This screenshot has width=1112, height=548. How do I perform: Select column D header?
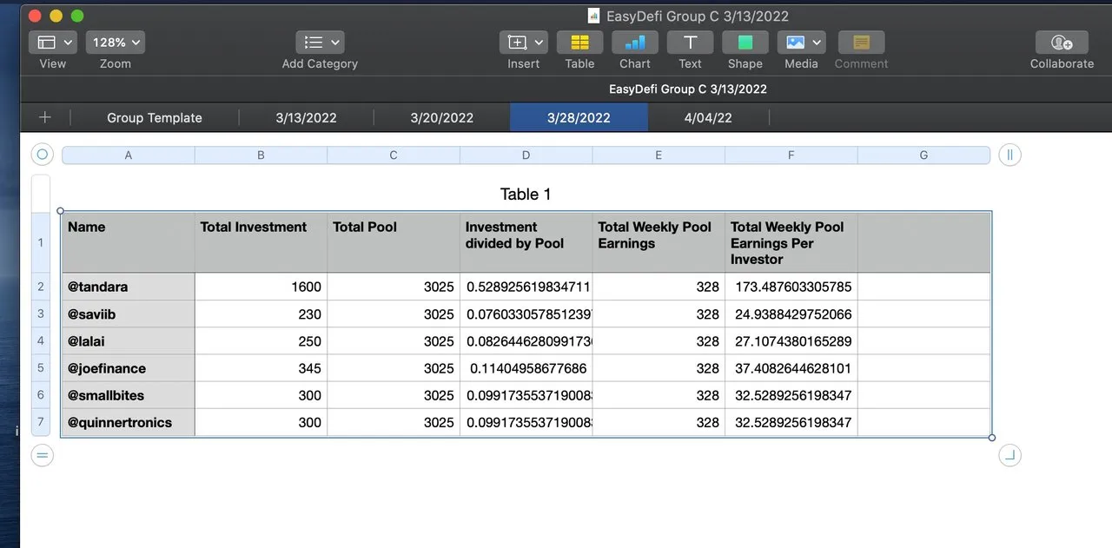click(526, 155)
